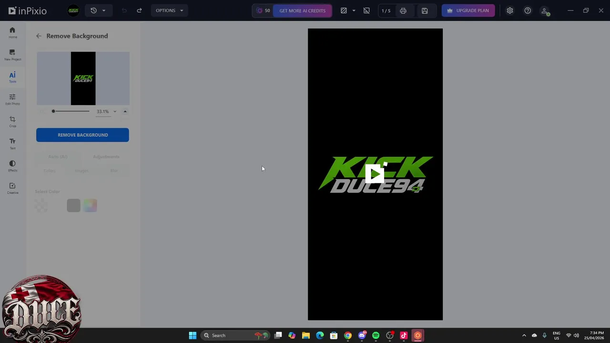Select the Images background tab
Image resolution: width=610 pixels, height=343 pixels.
click(81, 171)
